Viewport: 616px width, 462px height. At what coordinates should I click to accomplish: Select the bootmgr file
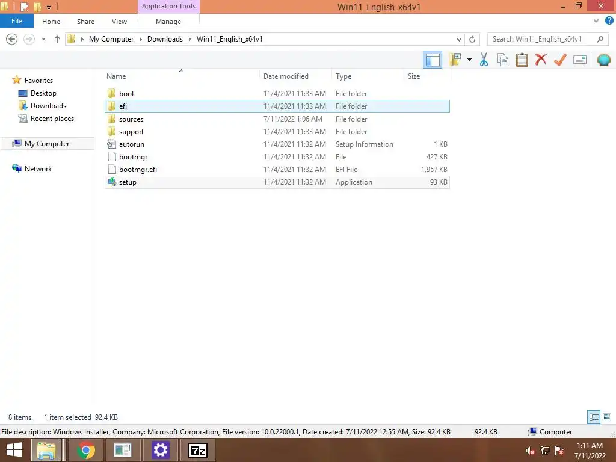[x=277, y=157]
